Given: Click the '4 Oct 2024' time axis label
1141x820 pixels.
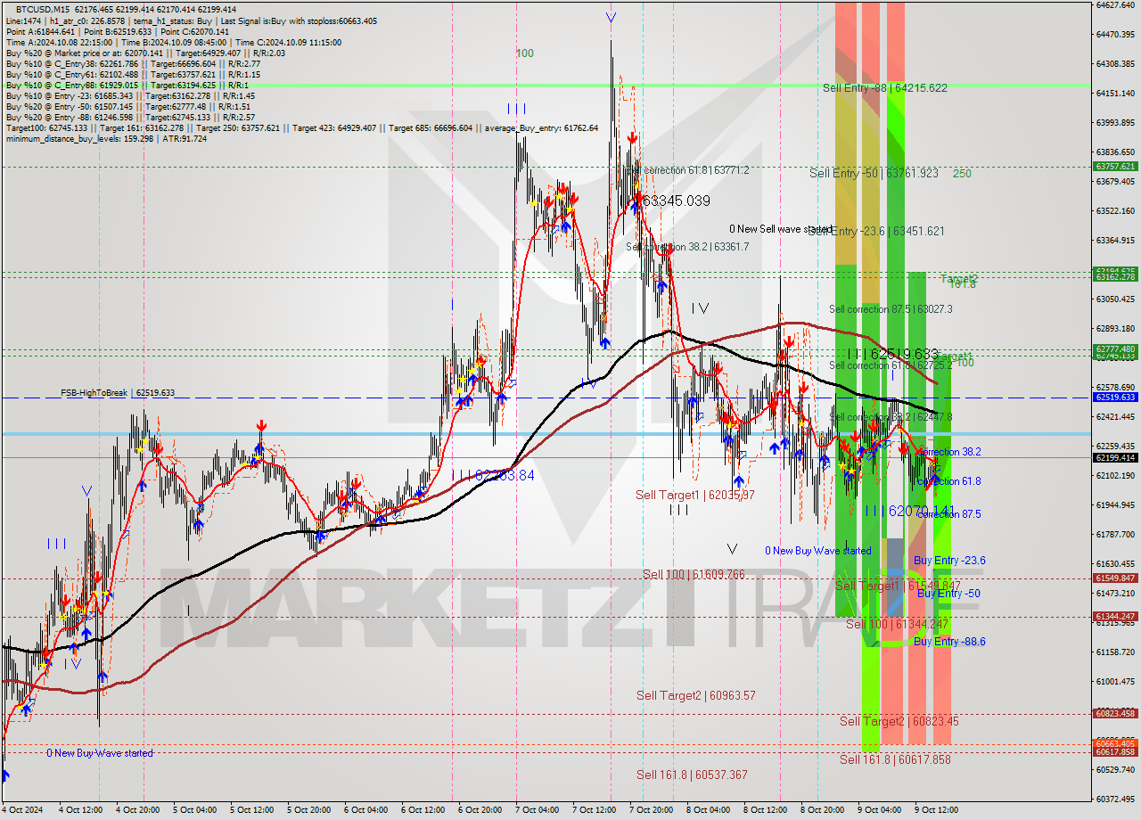Looking at the screenshot, I should 21,810.
